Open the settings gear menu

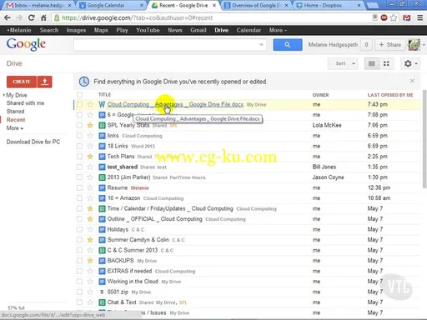pos(410,63)
